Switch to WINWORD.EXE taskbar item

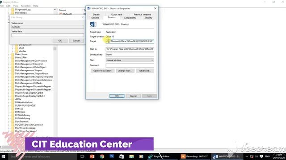pyautogui.click(x=227, y=156)
